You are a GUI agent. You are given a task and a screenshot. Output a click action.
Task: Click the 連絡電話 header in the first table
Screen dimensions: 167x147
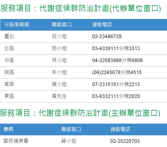[x=102, y=24]
